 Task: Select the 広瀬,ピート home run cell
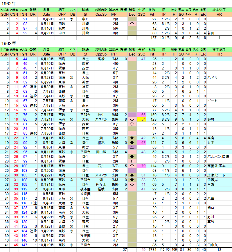coord(219,175)
